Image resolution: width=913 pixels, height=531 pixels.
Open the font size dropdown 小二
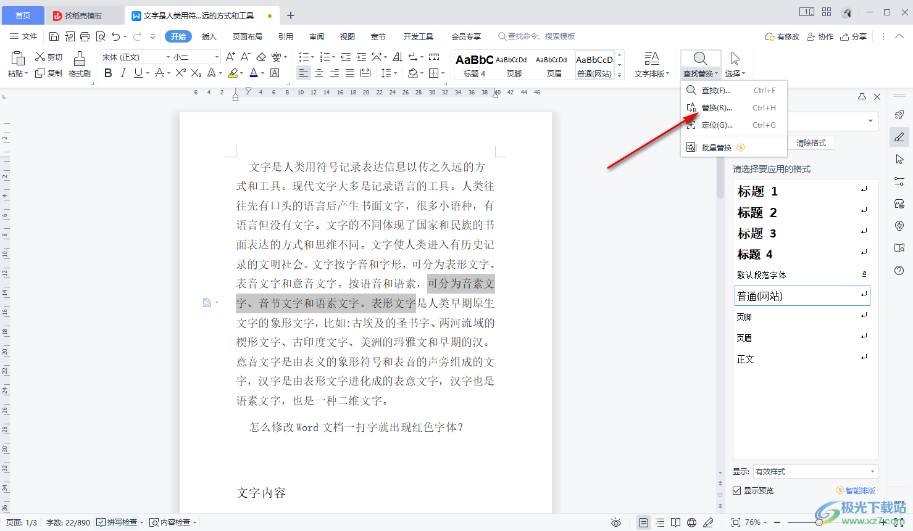pos(217,57)
